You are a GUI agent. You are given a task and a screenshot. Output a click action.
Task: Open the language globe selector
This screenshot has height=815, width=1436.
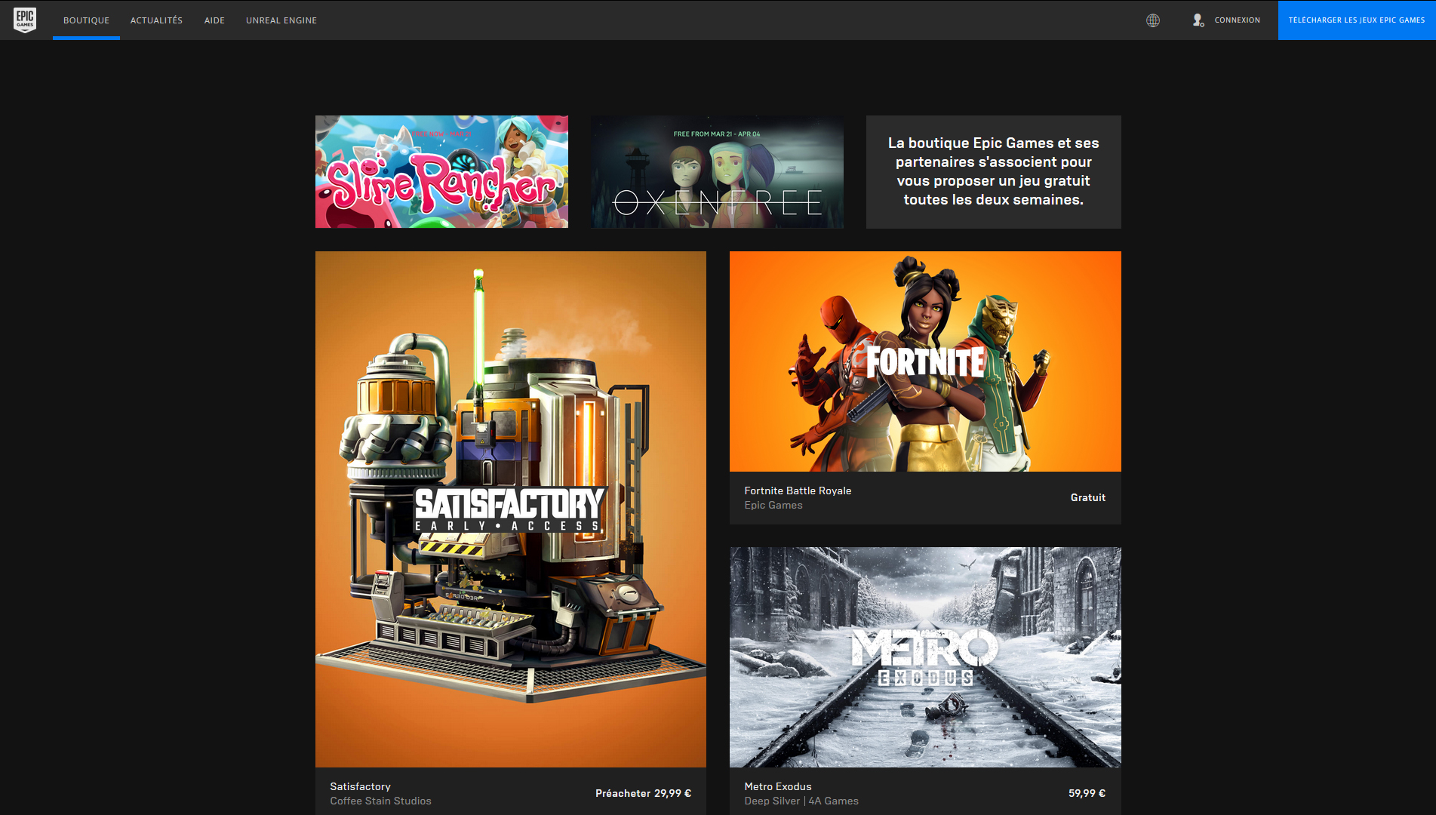pos(1153,20)
